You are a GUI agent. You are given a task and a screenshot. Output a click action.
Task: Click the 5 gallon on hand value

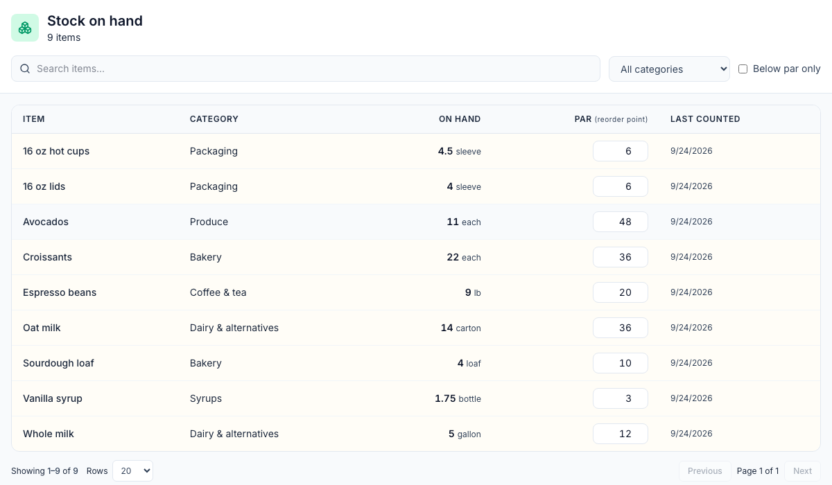coord(465,434)
